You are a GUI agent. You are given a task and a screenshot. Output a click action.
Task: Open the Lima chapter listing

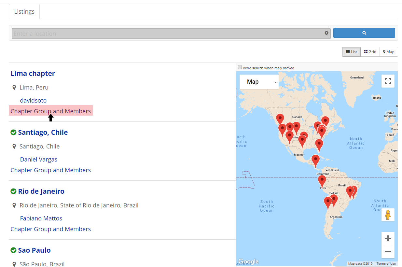33,74
